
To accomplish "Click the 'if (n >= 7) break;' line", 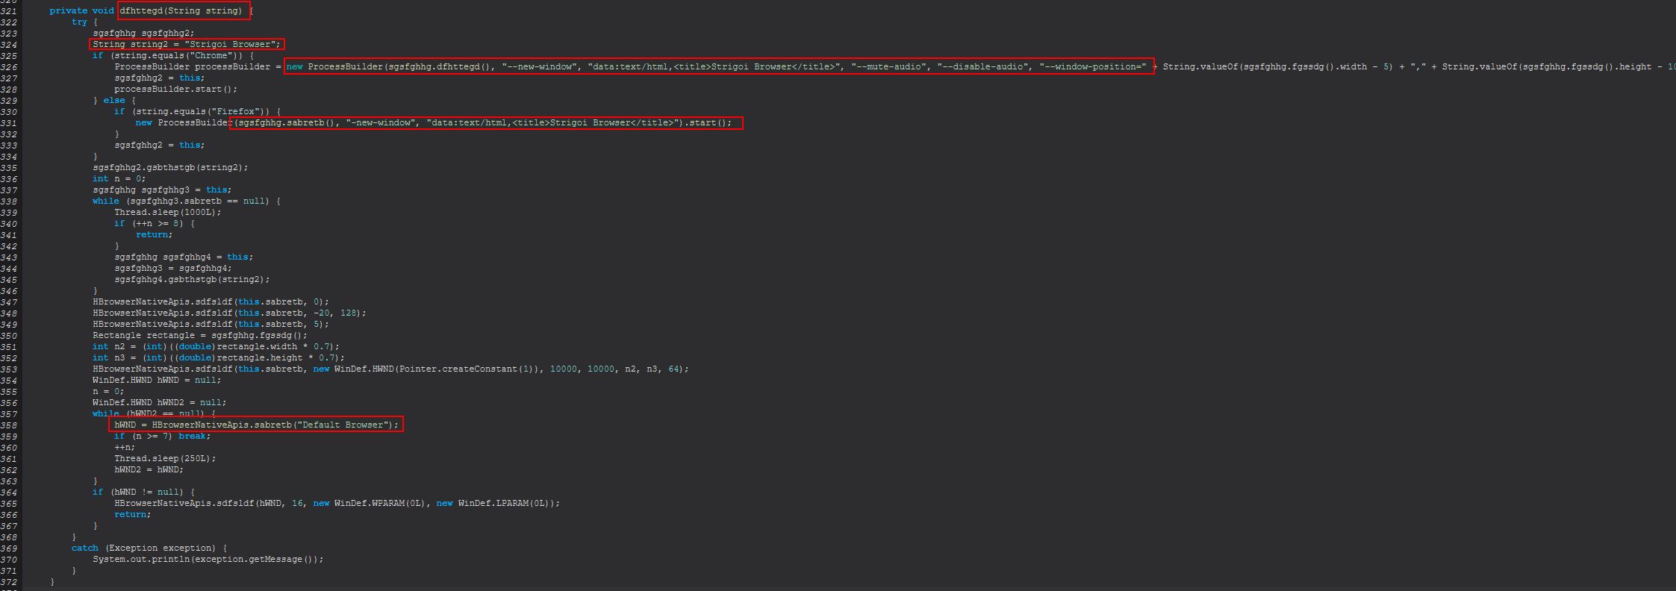I will (162, 436).
